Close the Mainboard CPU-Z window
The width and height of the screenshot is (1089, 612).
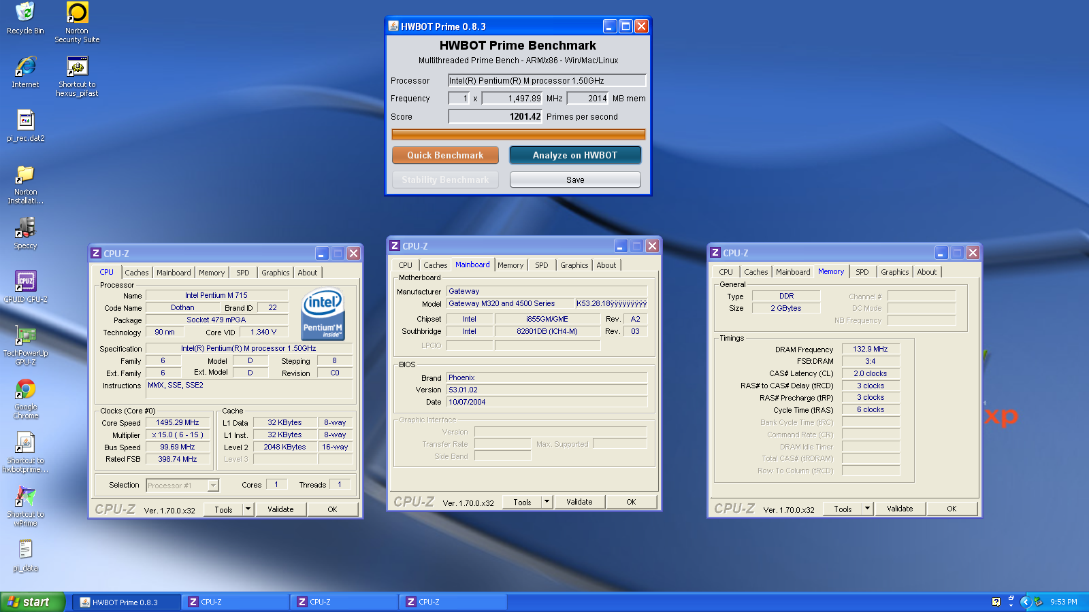652,245
